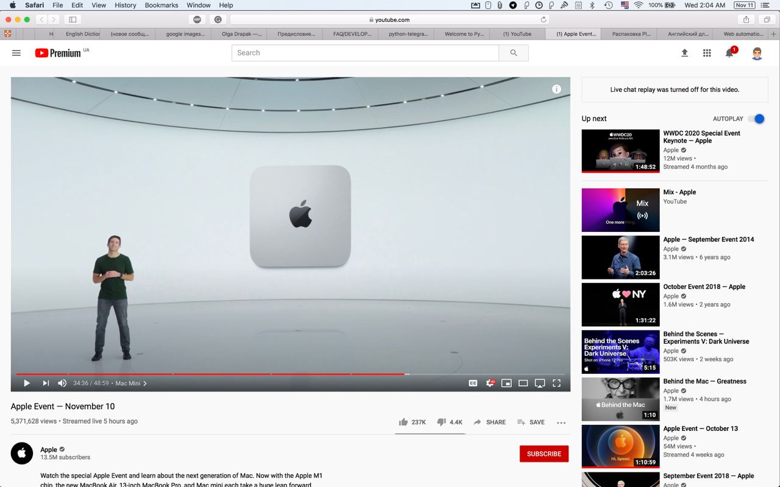
Task: Open the YouTube guide hamburger menu
Action: click(16, 53)
